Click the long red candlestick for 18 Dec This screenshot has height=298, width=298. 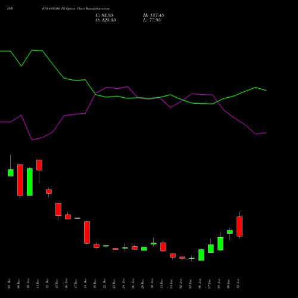tap(87, 232)
